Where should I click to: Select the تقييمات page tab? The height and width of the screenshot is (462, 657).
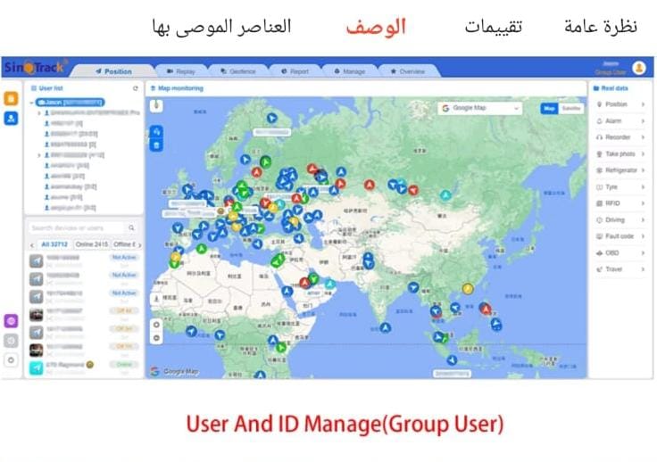(x=493, y=27)
